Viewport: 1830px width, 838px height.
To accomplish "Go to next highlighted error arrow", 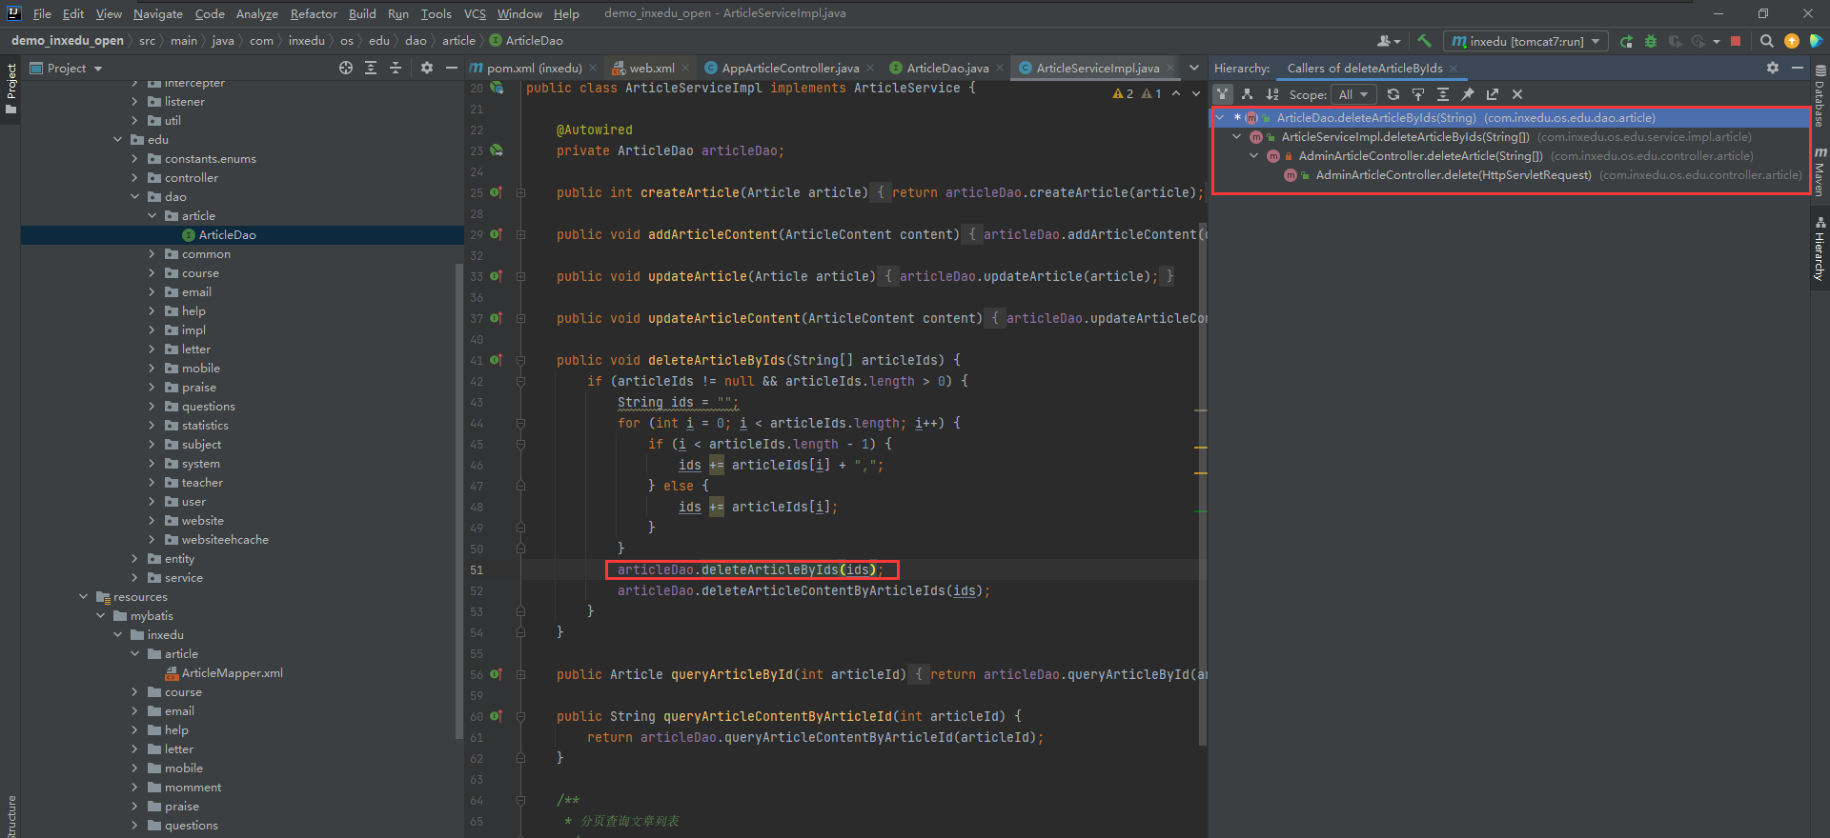I will click(x=1195, y=93).
